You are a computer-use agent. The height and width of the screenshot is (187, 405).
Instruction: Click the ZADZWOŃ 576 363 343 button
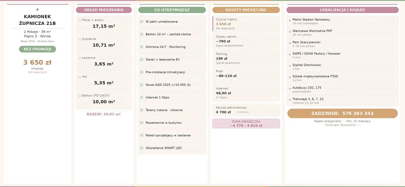click(x=342, y=113)
